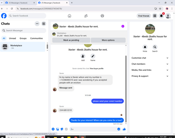Start a new message with compose icon
This screenshot has width=175, height=138.
[44, 24]
